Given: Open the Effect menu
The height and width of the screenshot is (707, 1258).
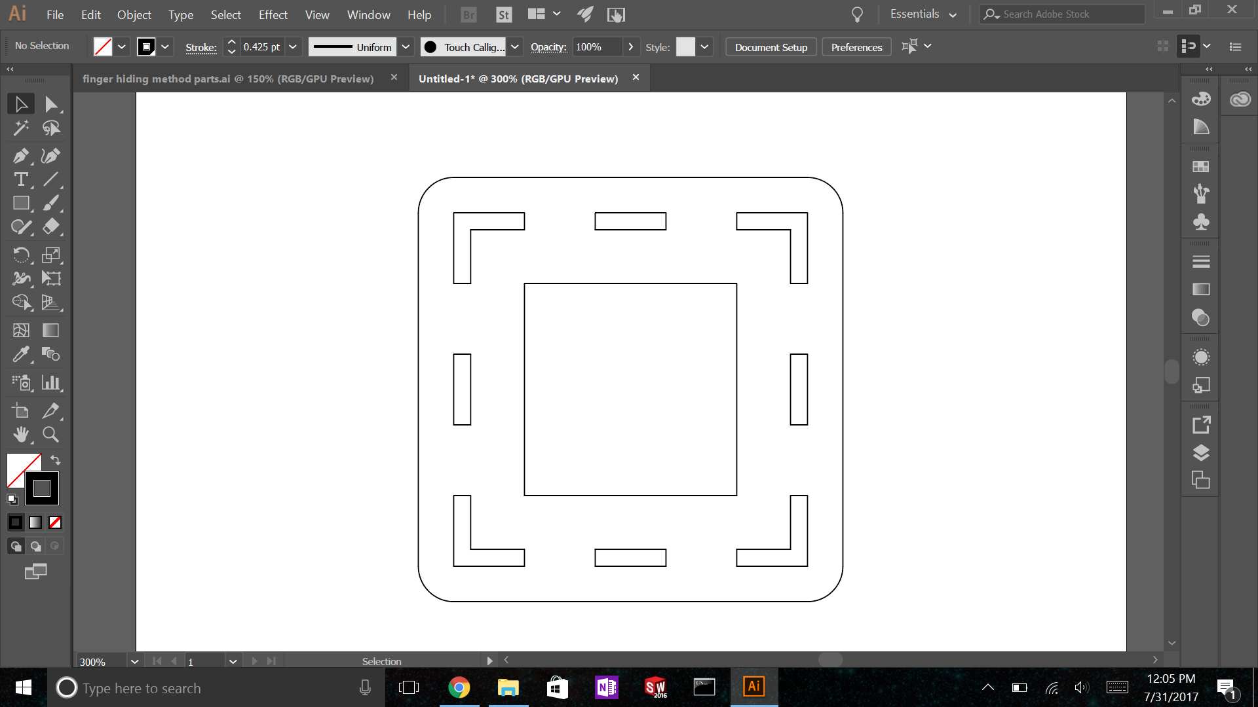Looking at the screenshot, I should (273, 14).
